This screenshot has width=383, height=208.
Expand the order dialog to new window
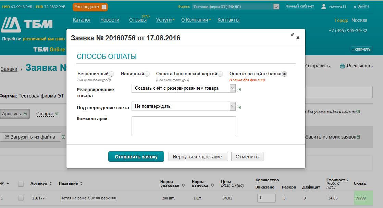(x=292, y=35)
